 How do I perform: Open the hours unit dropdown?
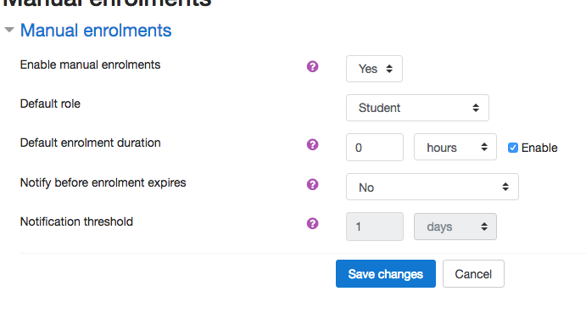click(455, 148)
